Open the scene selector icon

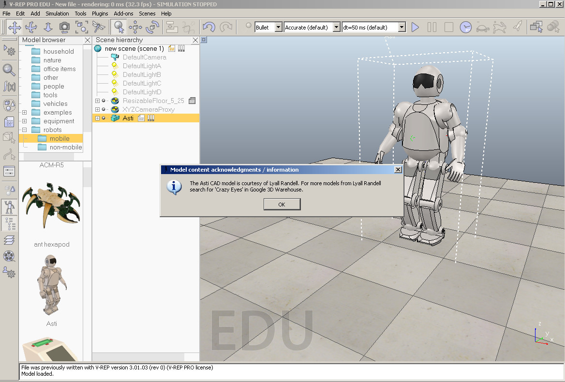click(x=553, y=28)
